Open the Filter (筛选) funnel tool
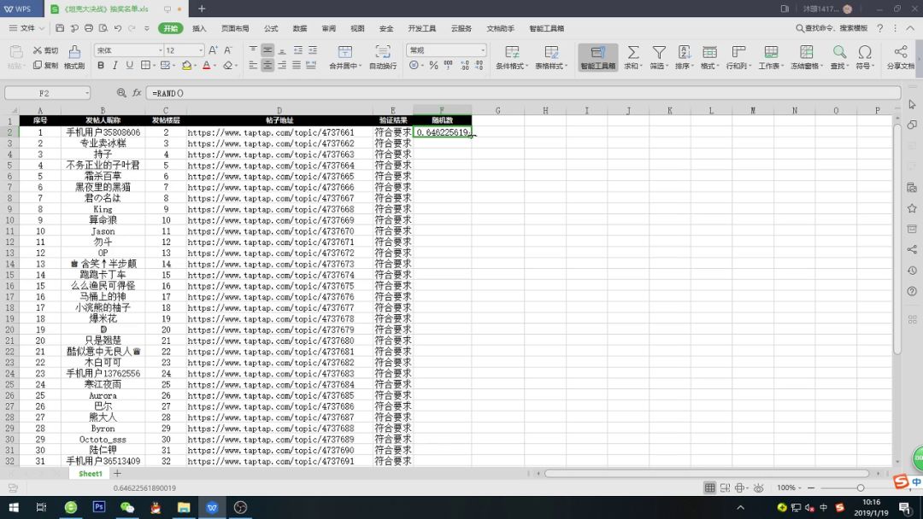The height and width of the screenshot is (519, 923). pos(659,52)
